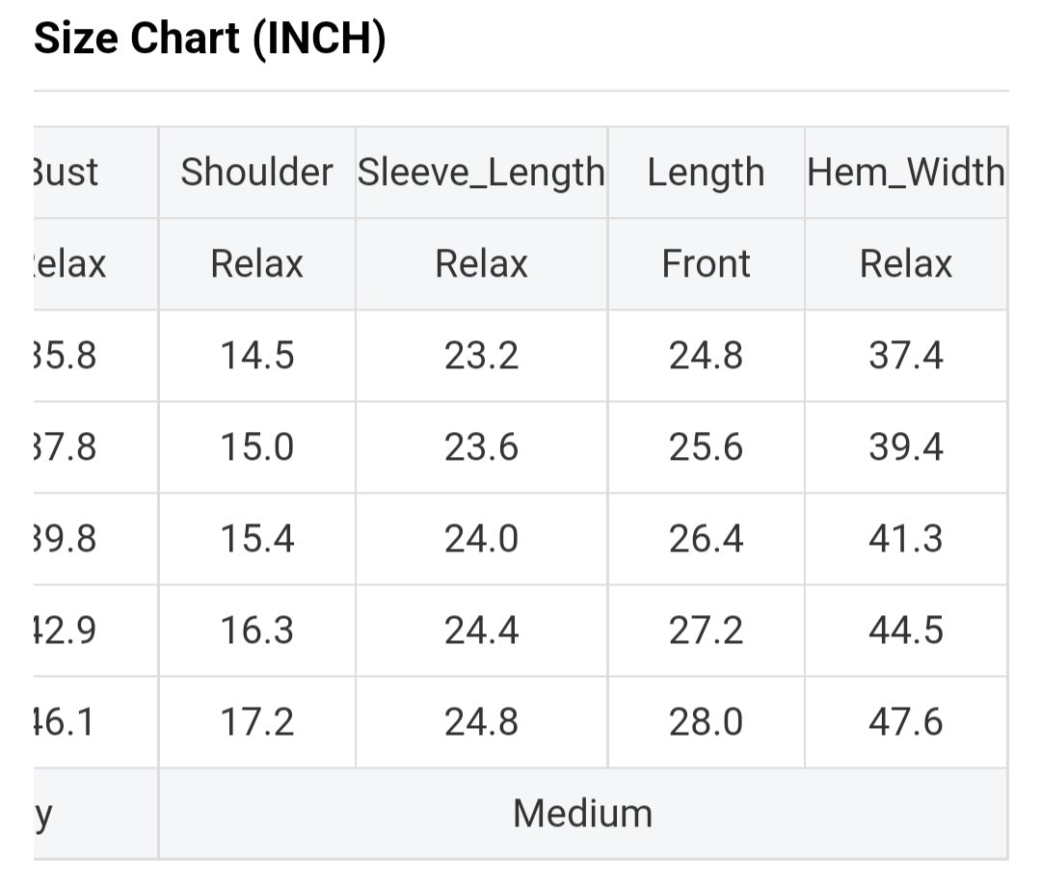
Task: Click length value 27.2
Action: click(x=706, y=631)
